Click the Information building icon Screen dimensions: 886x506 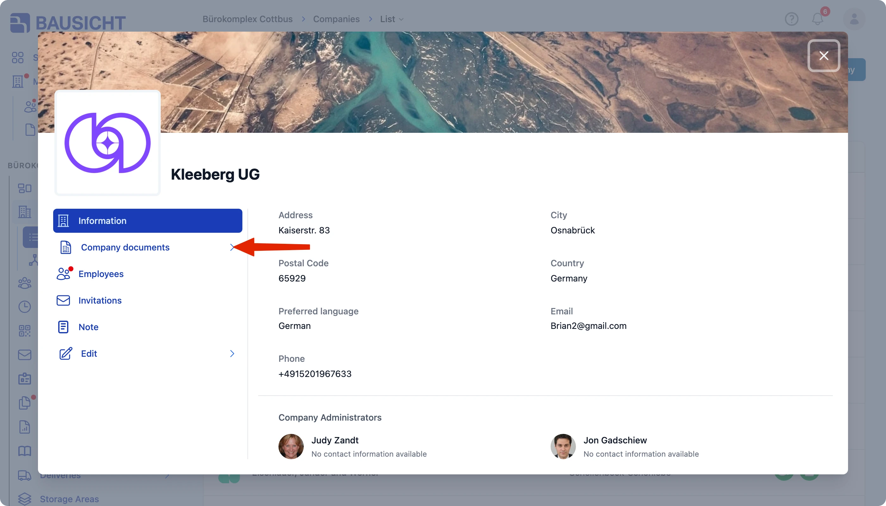click(63, 221)
